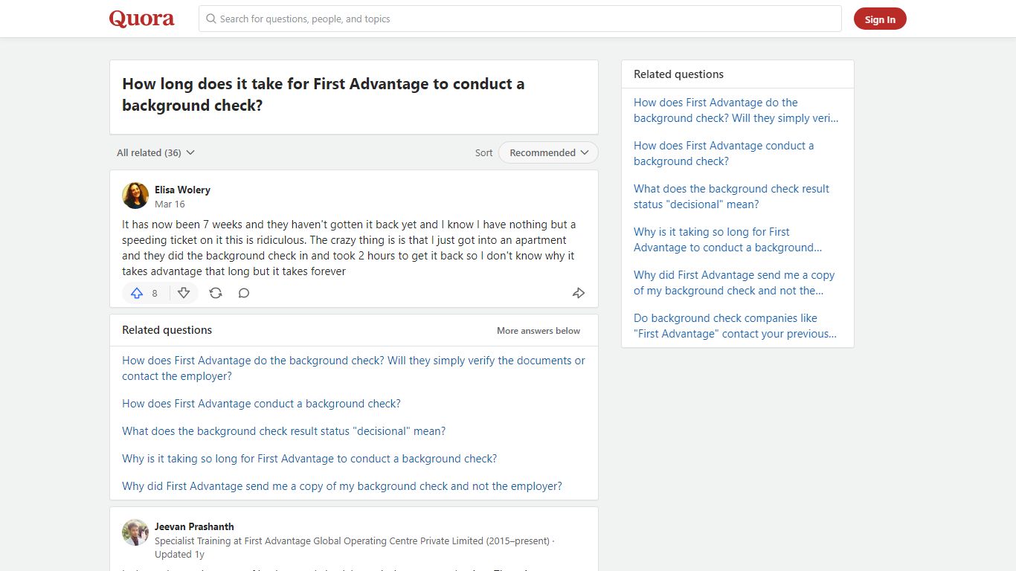Click the Quora logo
The image size is (1016, 571).
tap(141, 19)
